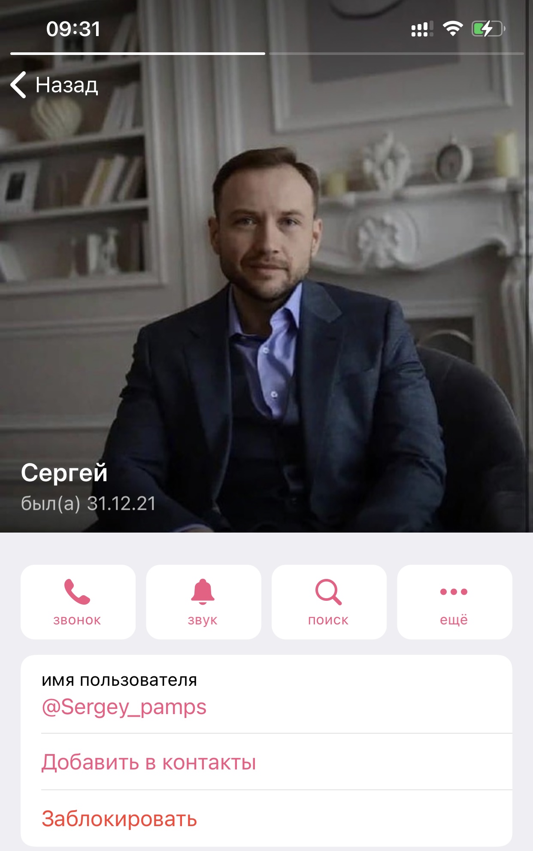Go back via the Назад label

click(67, 85)
